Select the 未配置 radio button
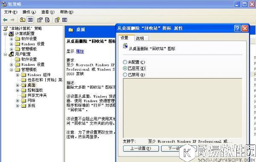The image size is (256, 162). (x=125, y=62)
